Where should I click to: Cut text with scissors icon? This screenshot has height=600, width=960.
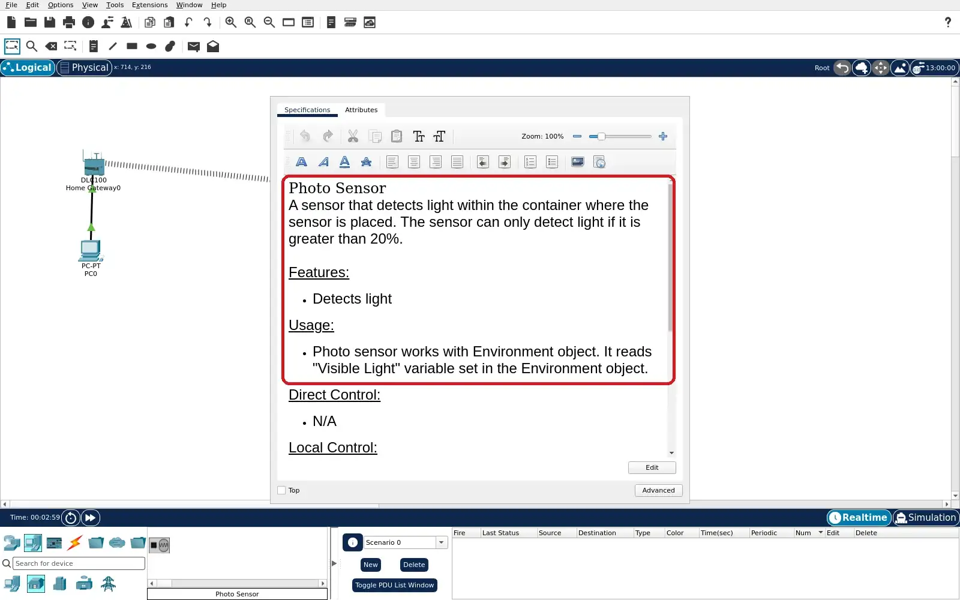[x=353, y=136]
